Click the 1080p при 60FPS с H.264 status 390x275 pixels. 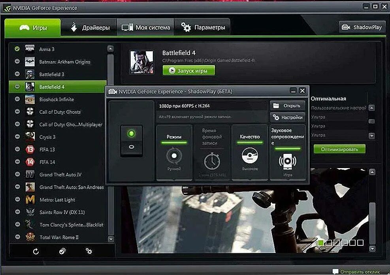point(184,106)
